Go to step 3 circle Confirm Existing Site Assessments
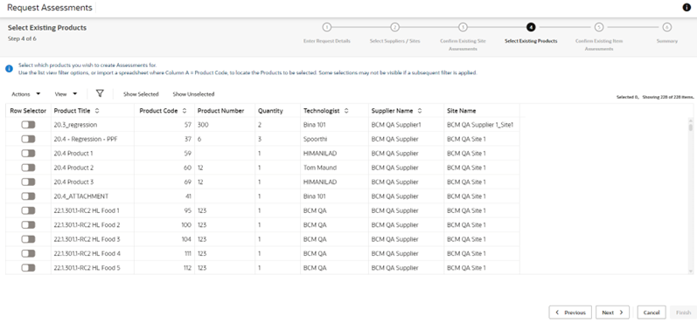697x323 pixels. coord(463,27)
